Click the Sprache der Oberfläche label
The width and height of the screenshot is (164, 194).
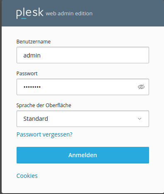click(x=44, y=105)
